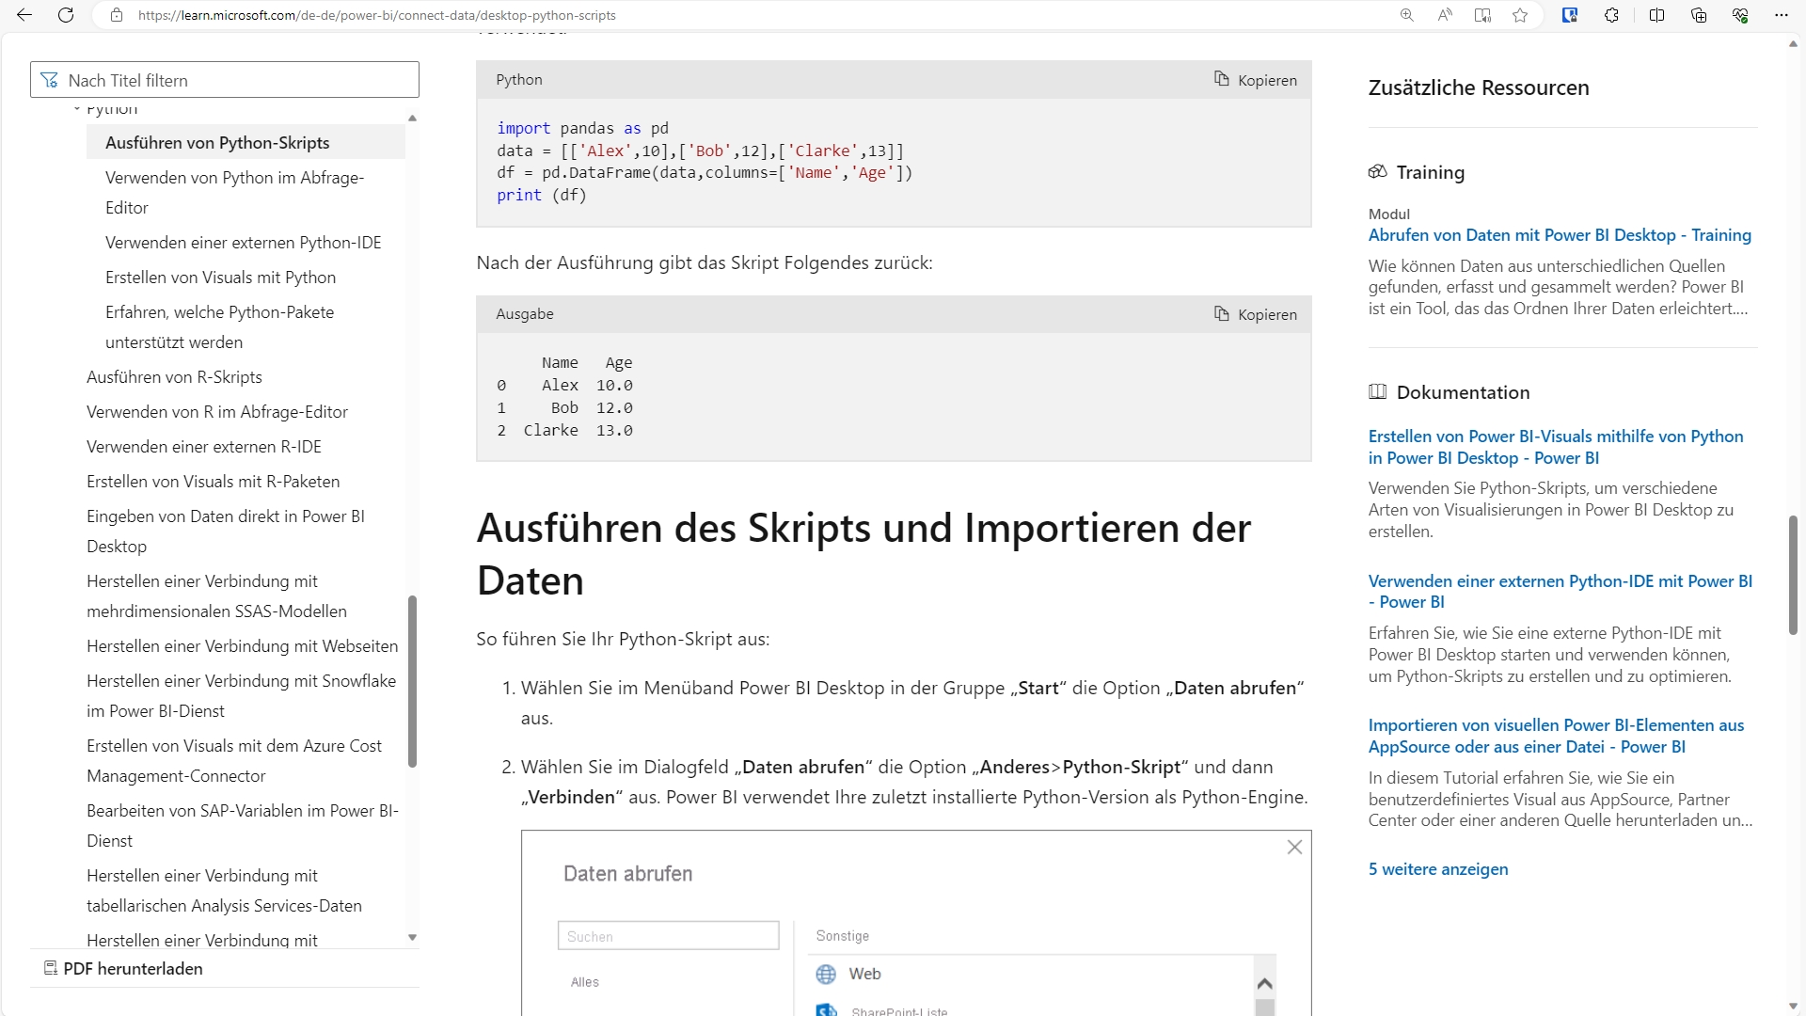1806x1016 pixels.
Task: Open browser essentials heart icon
Action: tap(1740, 15)
